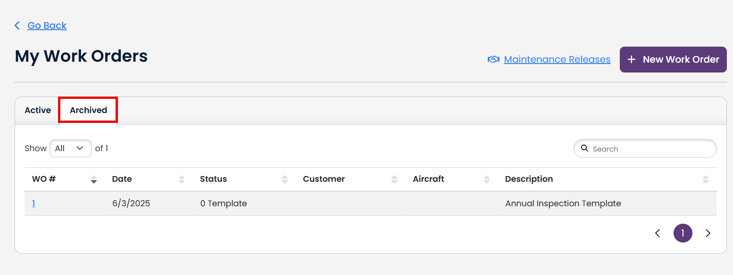Open the Show All entries dropdown

[x=70, y=148]
